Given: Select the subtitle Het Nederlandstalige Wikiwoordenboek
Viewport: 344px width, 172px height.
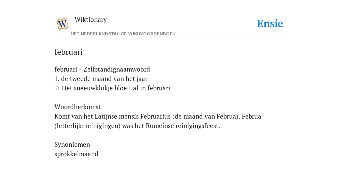Looking at the screenshot, I should tap(123, 34).
